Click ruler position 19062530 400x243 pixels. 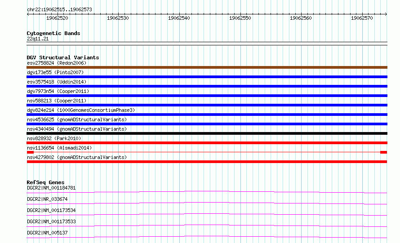118,18
